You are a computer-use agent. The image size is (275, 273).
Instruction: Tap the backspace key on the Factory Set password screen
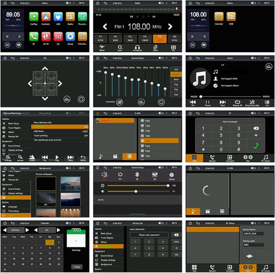[177, 235]
